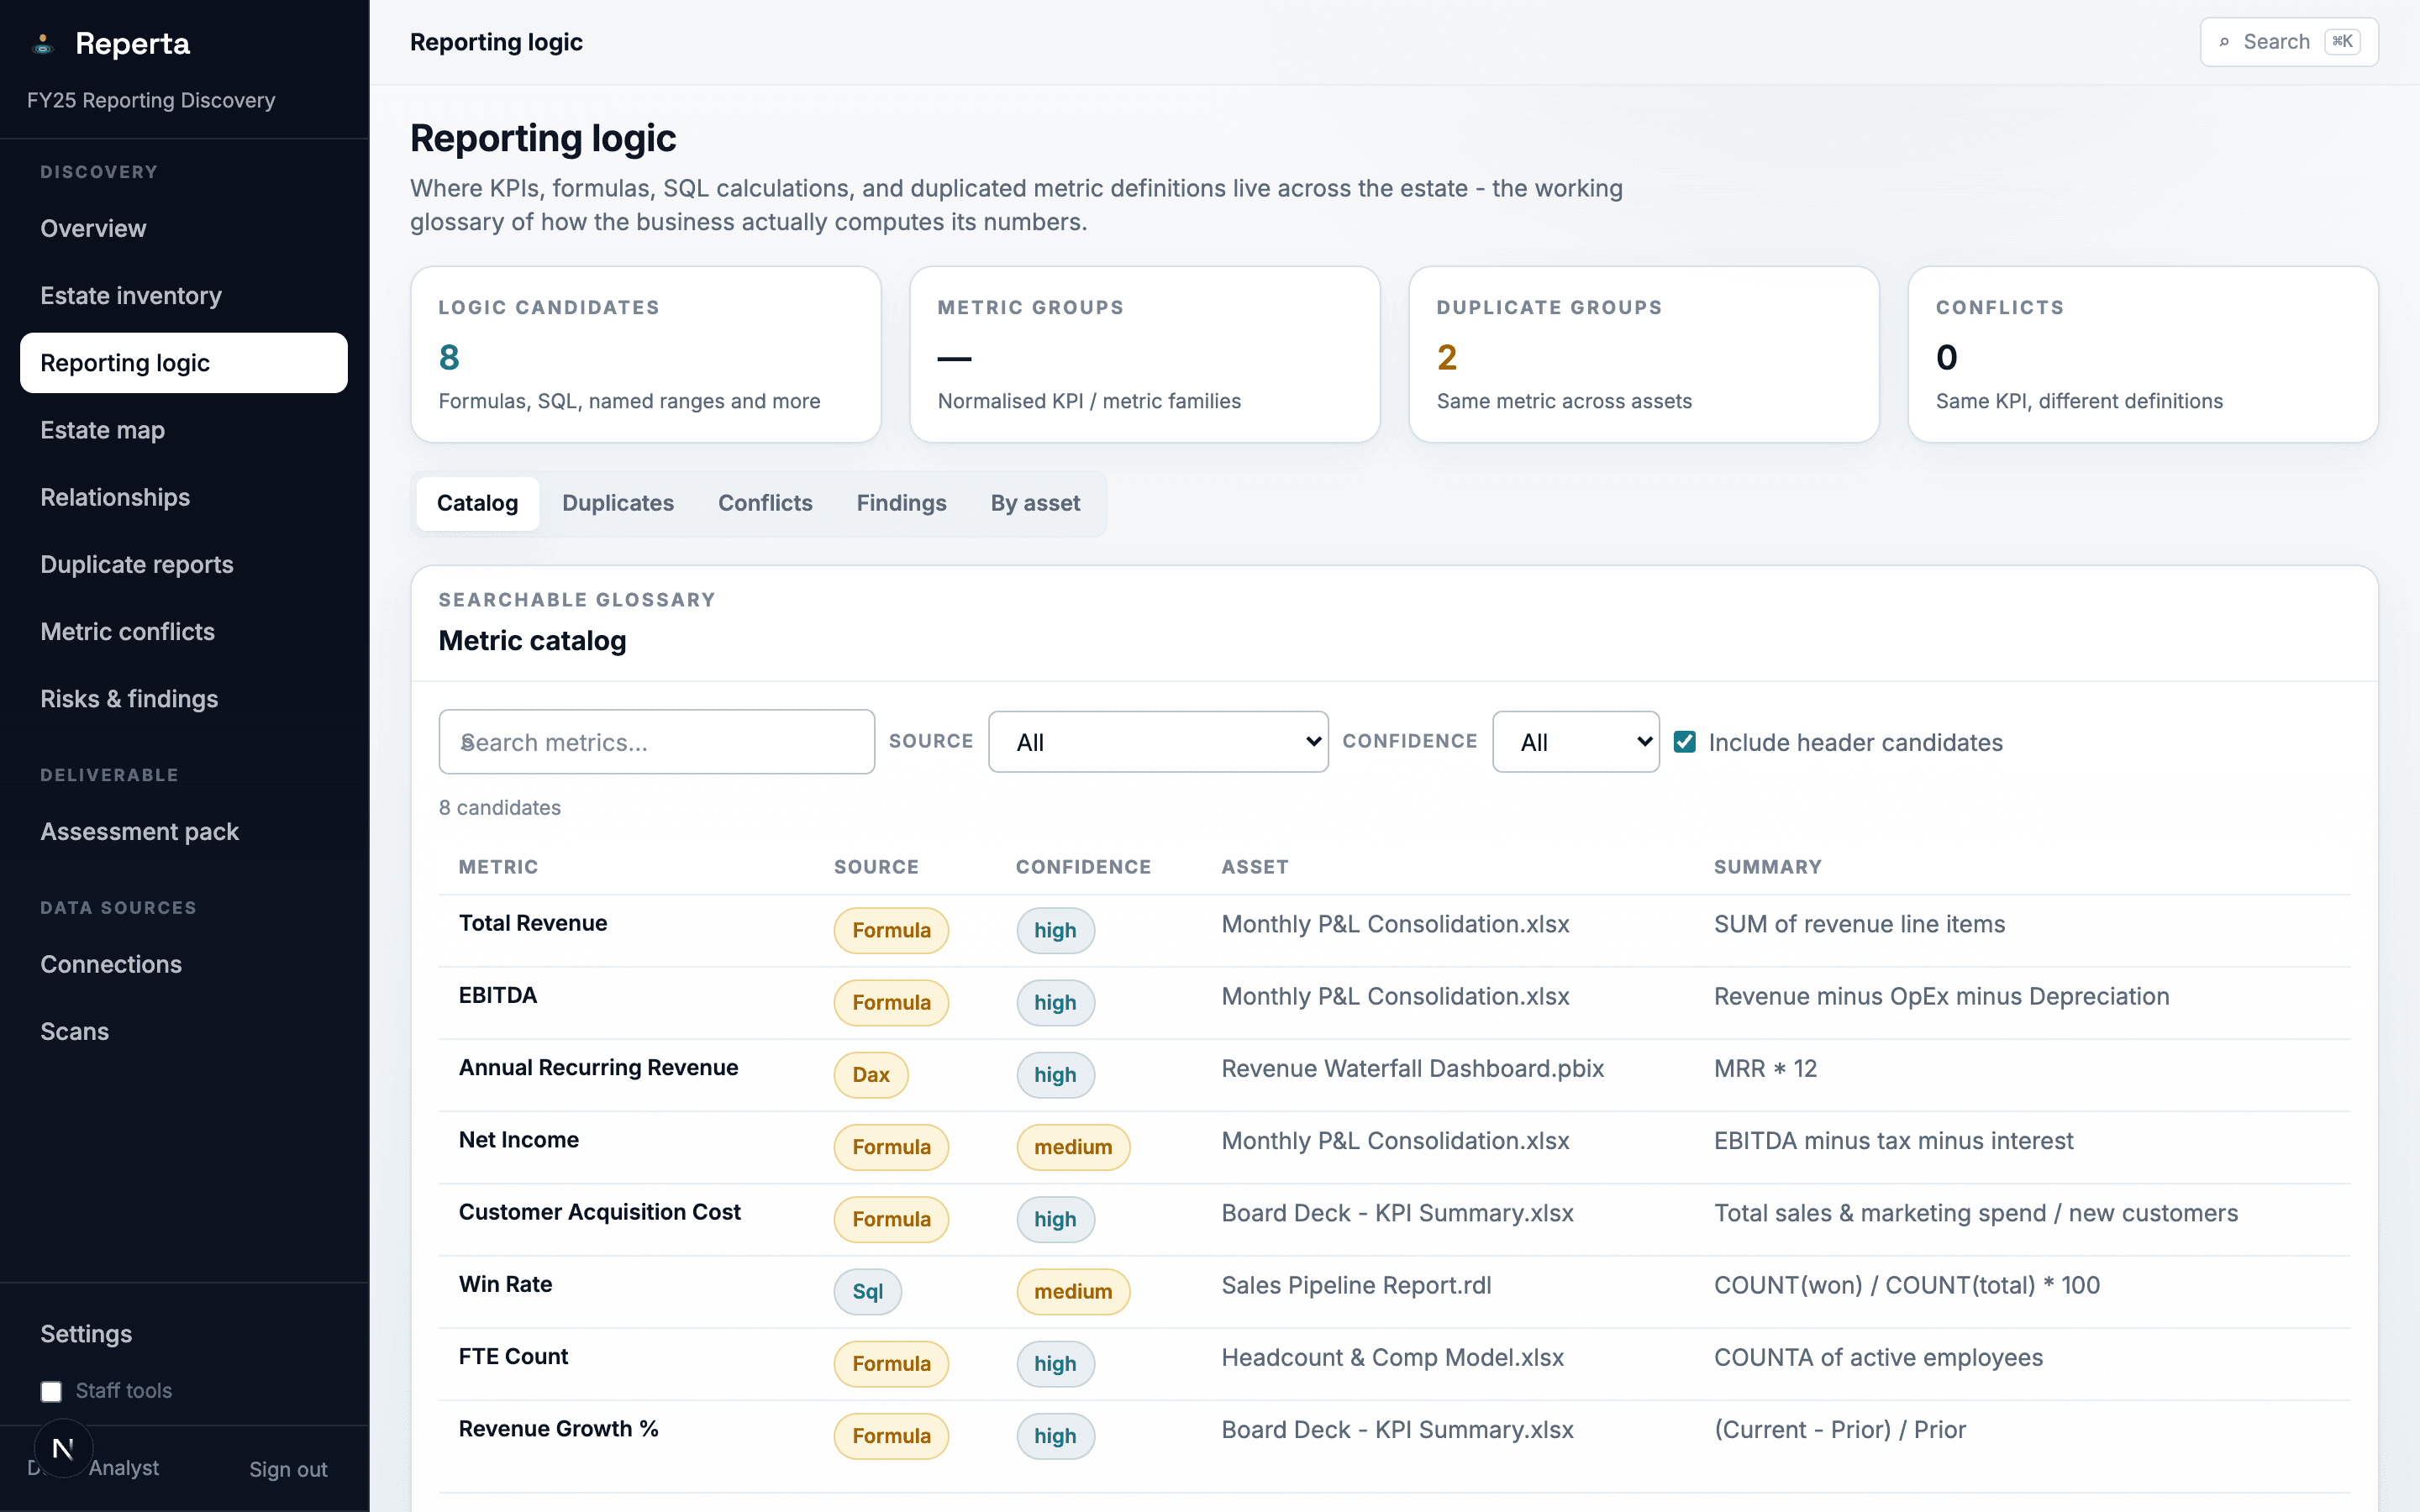Open Overview in the sidebar

[x=184, y=229]
